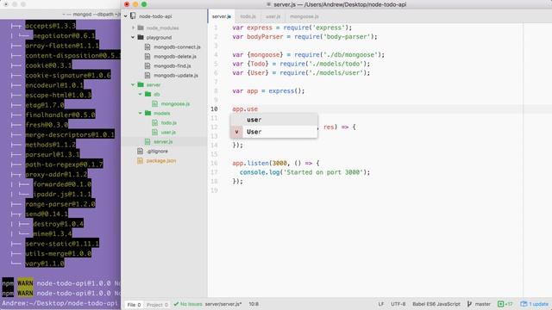Click the models folder icon
This screenshot has width=552, height=310.
(x=147, y=113)
